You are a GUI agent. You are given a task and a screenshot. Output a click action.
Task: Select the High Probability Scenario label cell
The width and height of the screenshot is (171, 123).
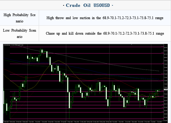pyautogui.click(x=19, y=18)
